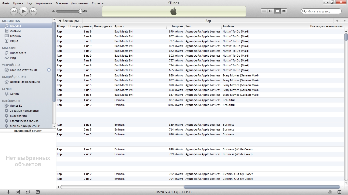Hide the artwork and selected item panel
Viewport: 348px width, 195px height.
pos(38,192)
